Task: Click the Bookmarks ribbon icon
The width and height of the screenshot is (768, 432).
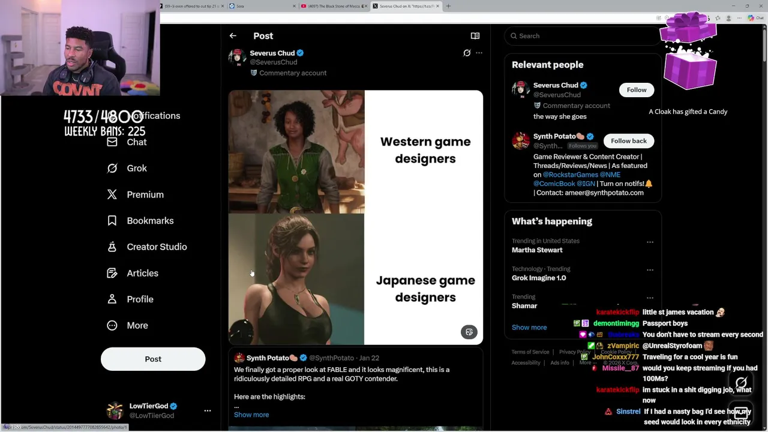Action: [x=112, y=221]
